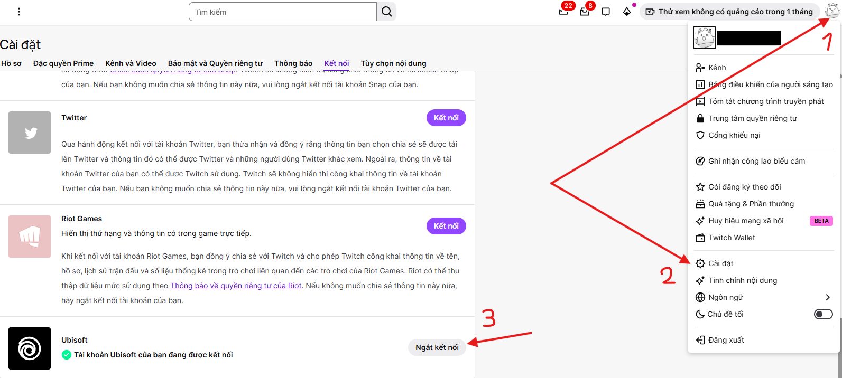Open Huy hiệu mạng xã hội entry
The width and height of the screenshot is (842, 378).
coord(764,221)
